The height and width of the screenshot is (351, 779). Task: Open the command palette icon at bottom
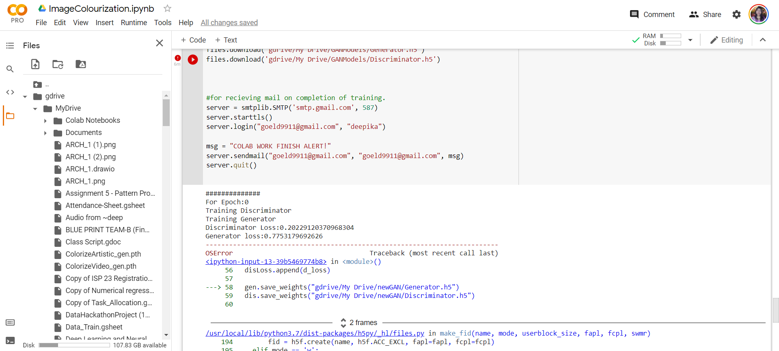[x=10, y=323]
